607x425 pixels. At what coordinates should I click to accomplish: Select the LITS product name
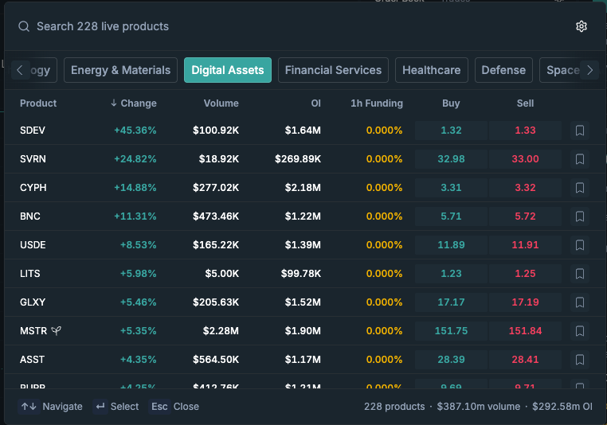click(x=29, y=274)
